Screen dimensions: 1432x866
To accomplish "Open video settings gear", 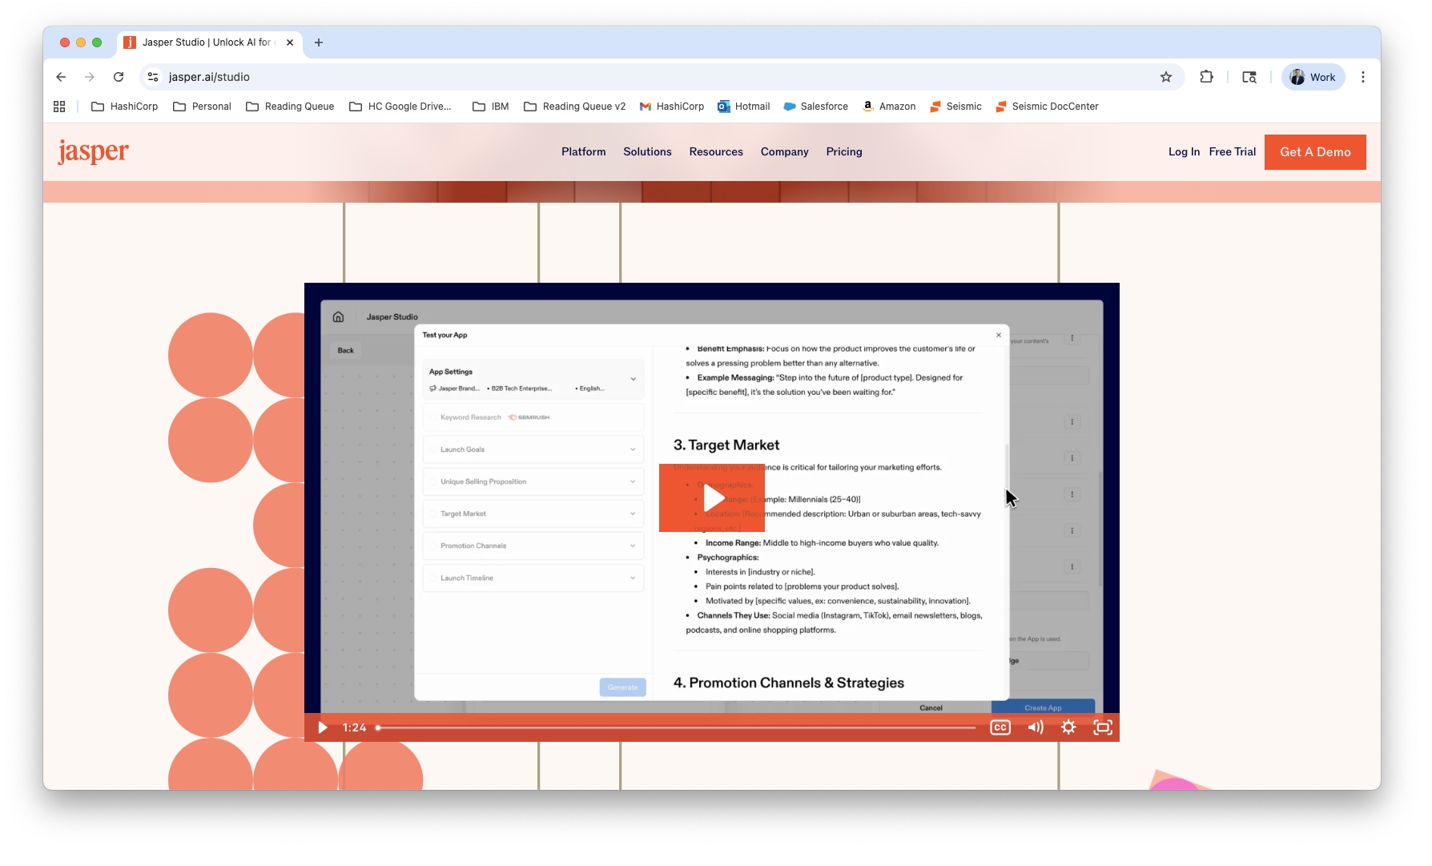I will [1068, 727].
